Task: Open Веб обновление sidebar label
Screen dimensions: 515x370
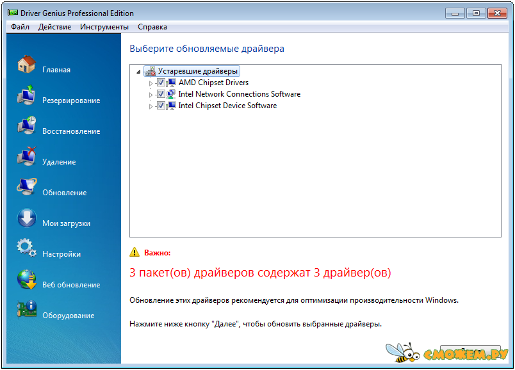Action: coord(71,285)
